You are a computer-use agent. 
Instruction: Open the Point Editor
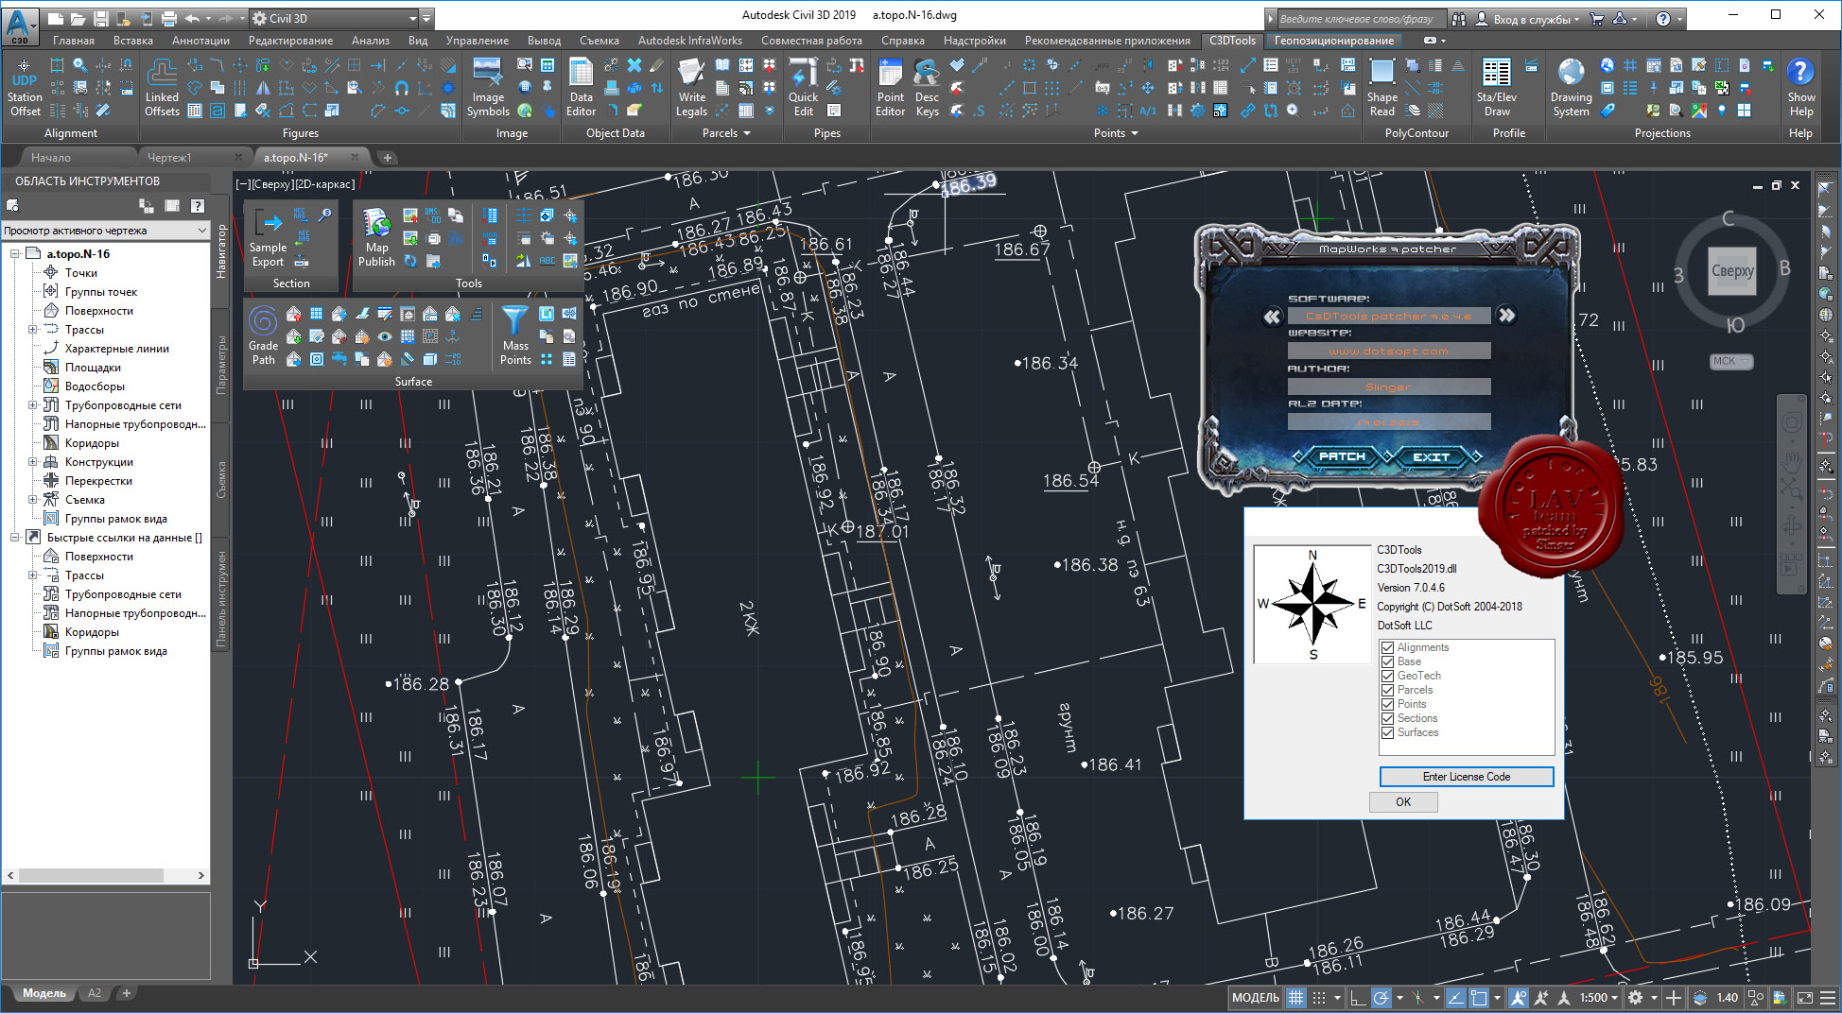[x=890, y=87]
